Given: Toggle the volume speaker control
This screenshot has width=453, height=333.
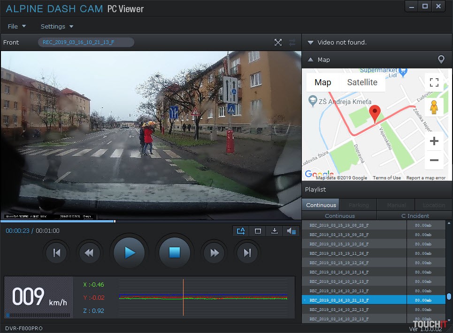Looking at the screenshot, I should point(292,231).
